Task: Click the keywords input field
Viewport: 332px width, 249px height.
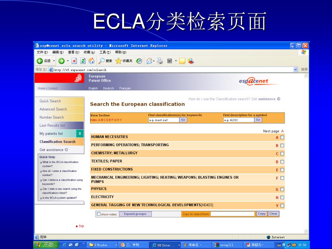Action: tap(164, 120)
